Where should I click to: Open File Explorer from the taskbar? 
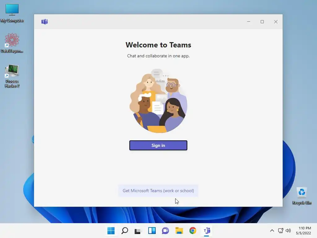coord(179,231)
